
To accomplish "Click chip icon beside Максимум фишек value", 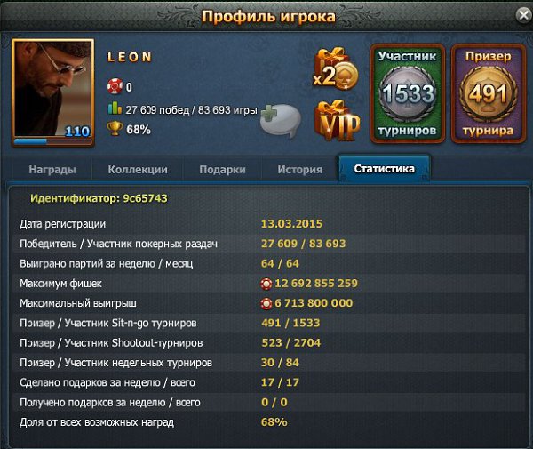I will [x=266, y=284].
